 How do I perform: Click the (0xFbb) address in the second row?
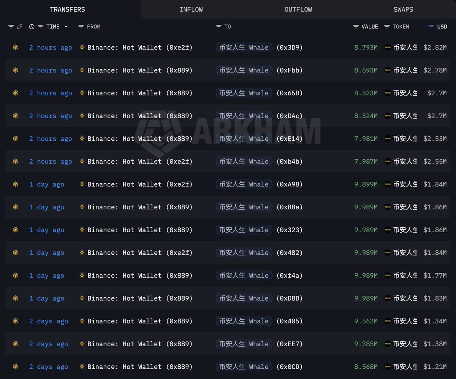[290, 70]
